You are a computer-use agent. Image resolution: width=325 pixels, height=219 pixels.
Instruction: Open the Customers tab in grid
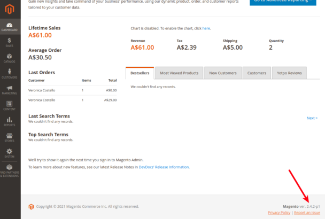click(x=257, y=73)
